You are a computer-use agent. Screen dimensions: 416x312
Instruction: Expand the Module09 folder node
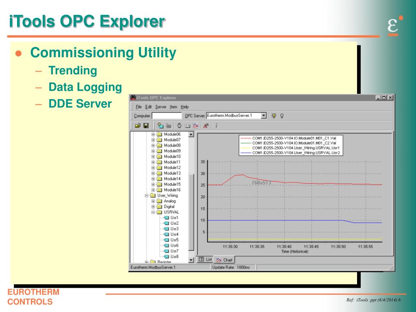(x=153, y=151)
